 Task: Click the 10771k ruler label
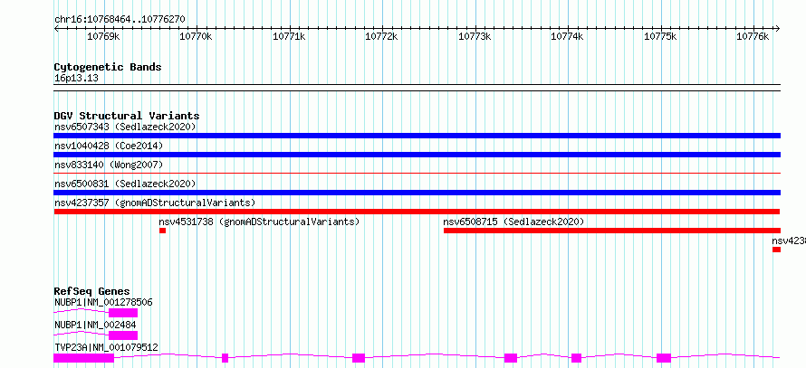click(x=289, y=36)
